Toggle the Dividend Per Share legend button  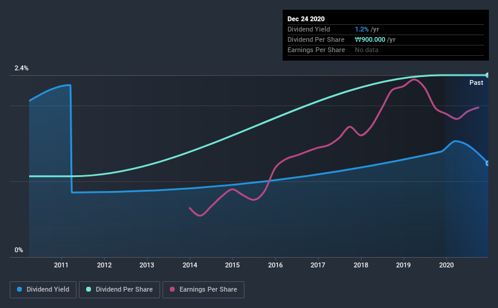[x=119, y=290]
